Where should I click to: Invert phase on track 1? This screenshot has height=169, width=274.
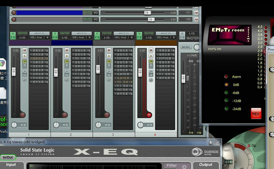click(x=25, y=80)
